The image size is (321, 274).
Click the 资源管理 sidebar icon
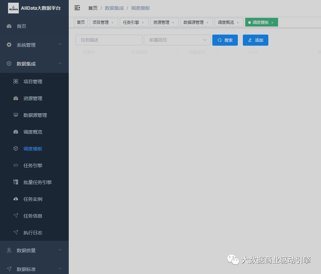click(16, 98)
